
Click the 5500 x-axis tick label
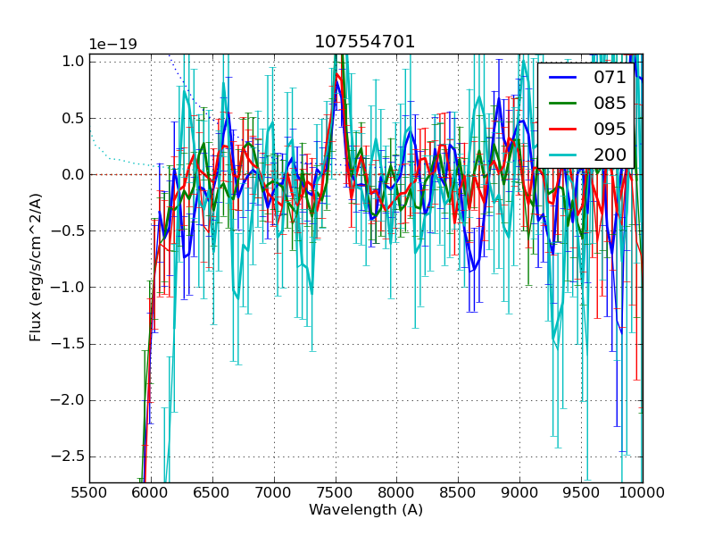pyautogui.click(x=89, y=492)
